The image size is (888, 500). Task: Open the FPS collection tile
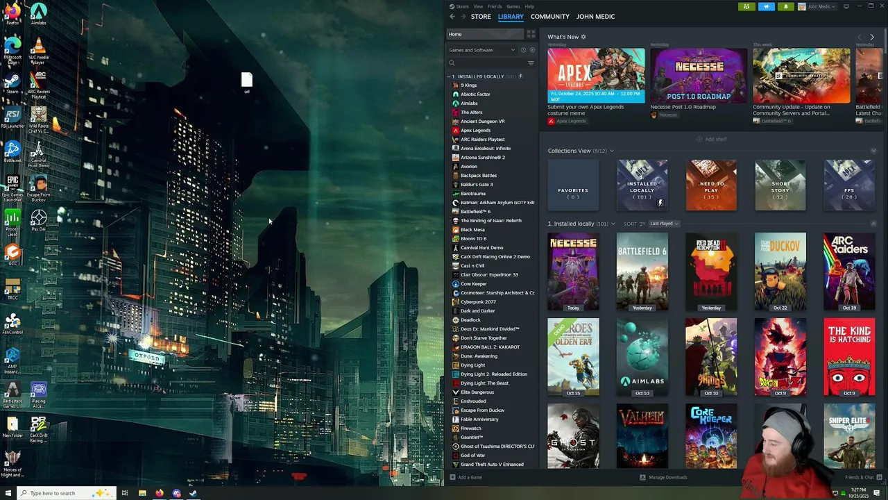point(849,185)
